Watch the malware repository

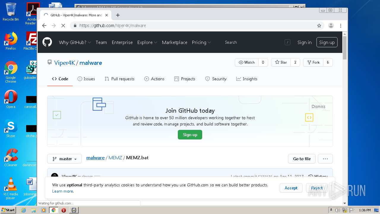tap(247, 62)
